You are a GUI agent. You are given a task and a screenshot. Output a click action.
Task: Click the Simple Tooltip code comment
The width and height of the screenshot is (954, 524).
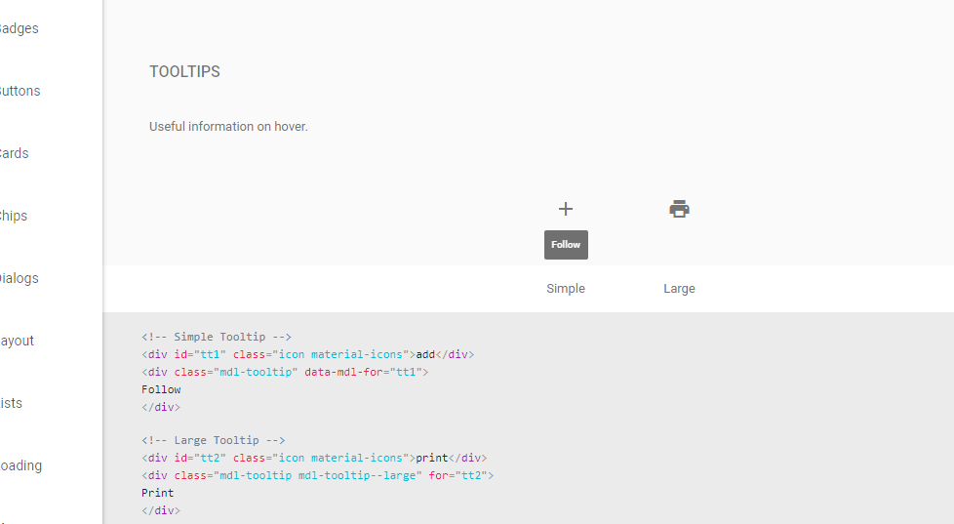click(x=217, y=337)
